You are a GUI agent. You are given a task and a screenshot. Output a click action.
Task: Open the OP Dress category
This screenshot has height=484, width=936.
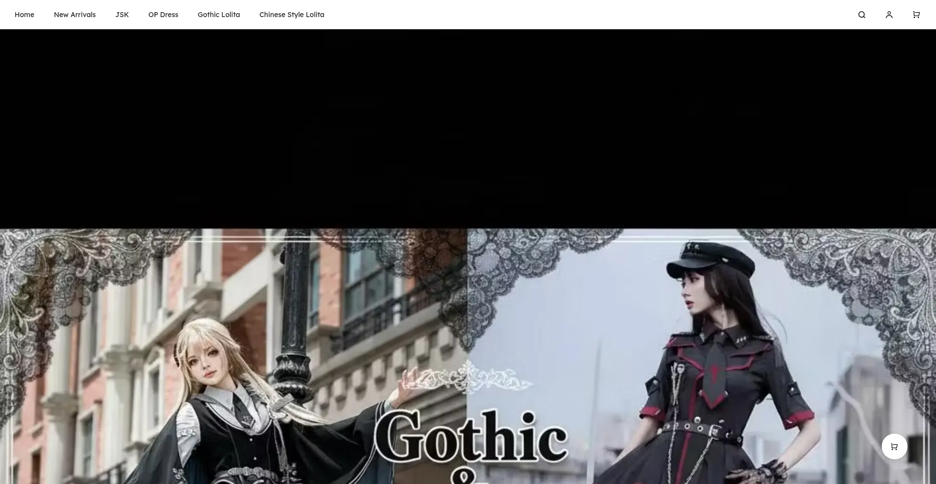(x=163, y=15)
